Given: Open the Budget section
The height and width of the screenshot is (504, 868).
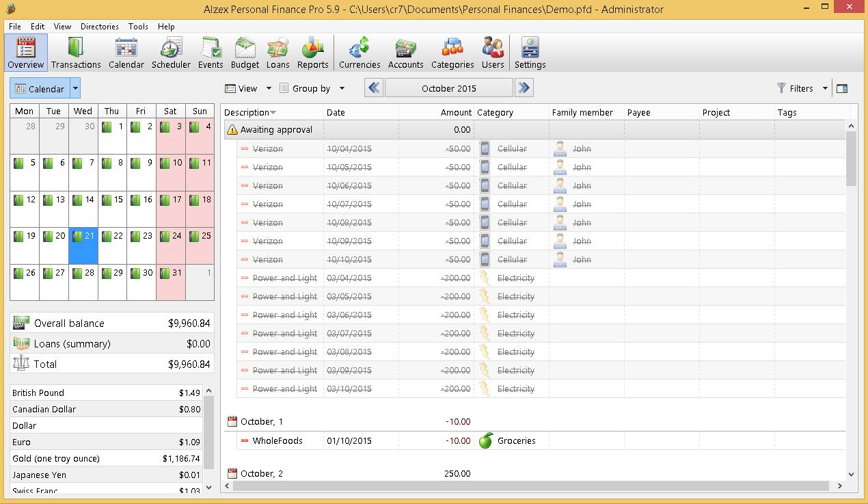Looking at the screenshot, I should pos(244,53).
